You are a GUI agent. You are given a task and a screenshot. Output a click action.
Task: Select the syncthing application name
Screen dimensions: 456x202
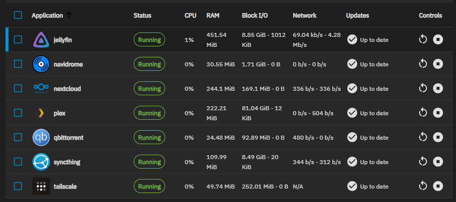click(x=67, y=162)
